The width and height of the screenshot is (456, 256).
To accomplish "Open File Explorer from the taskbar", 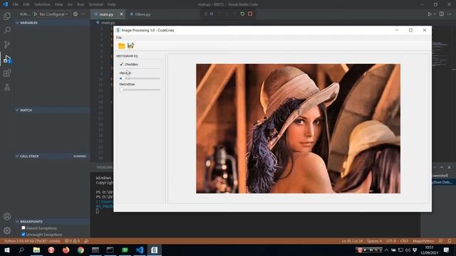I will tap(36, 250).
